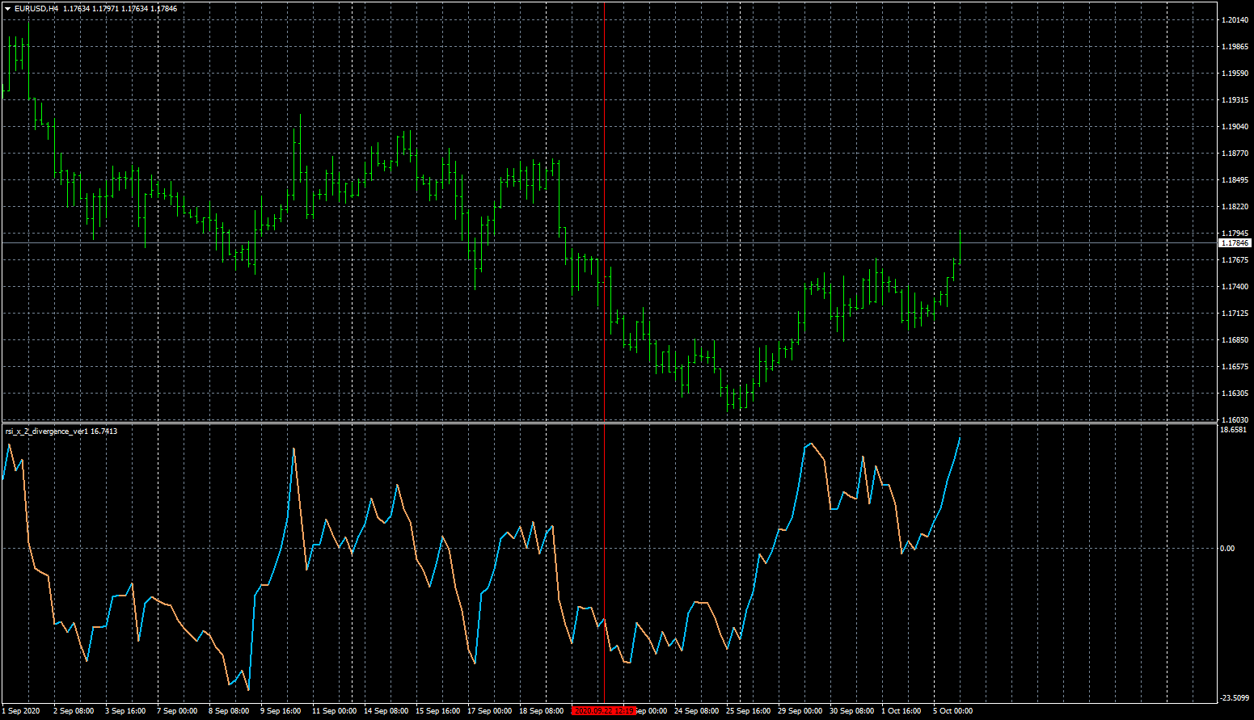This screenshot has width=1254, height=720.
Task: Click the 24 Sep 08:00 time axis label
Action: tap(696, 711)
